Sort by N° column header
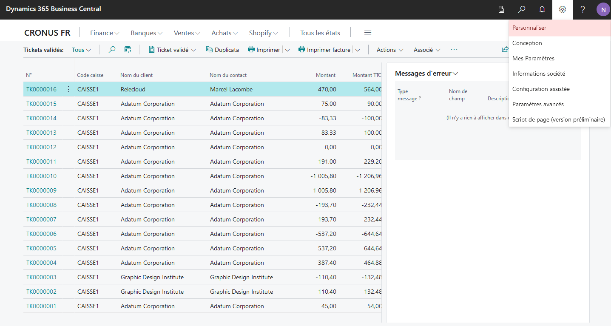Viewport: 611px width, 326px height. (29, 75)
